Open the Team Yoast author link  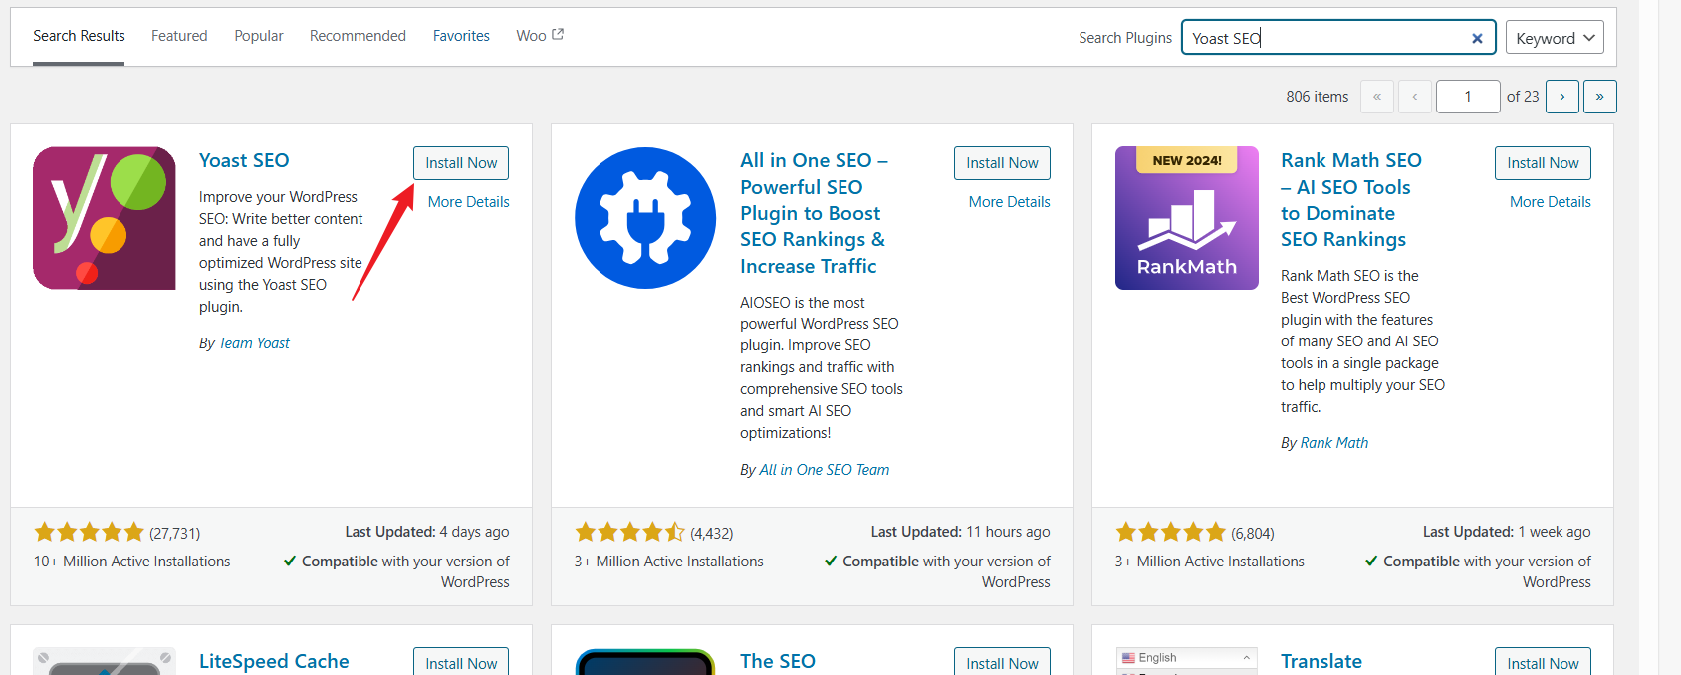point(254,343)
